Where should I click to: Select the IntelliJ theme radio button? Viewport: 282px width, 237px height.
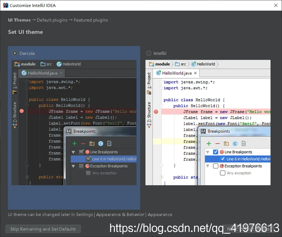149,53
